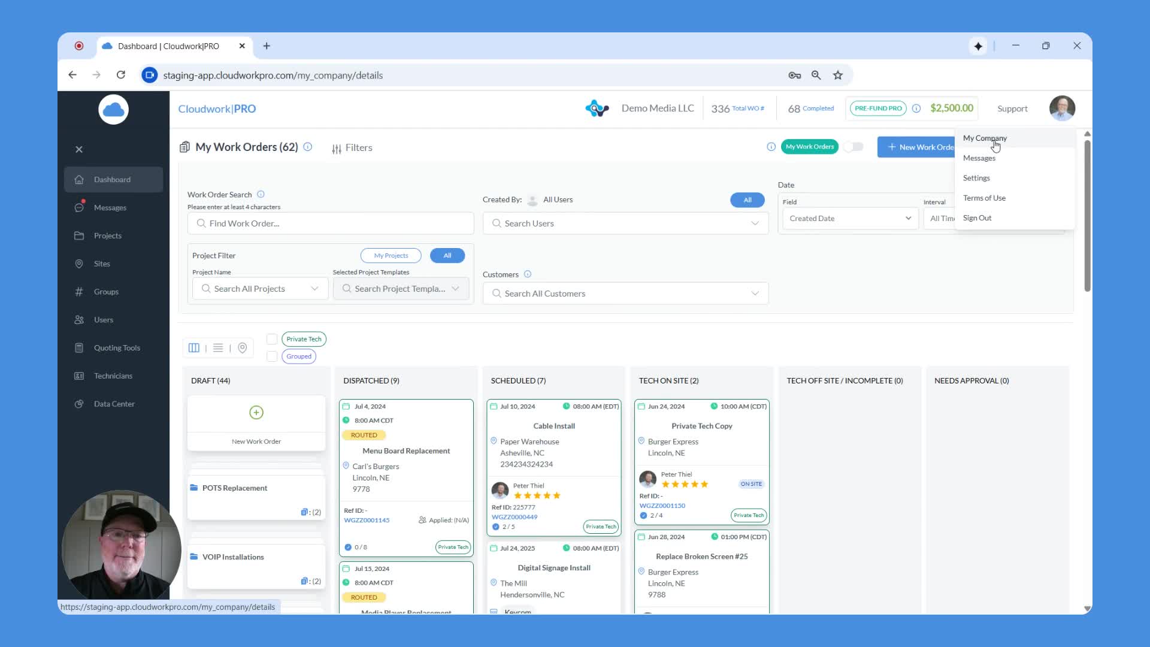Select the All pill in Created By
Viewport: 1150px width, 647px height.
[x=747, y=200]
